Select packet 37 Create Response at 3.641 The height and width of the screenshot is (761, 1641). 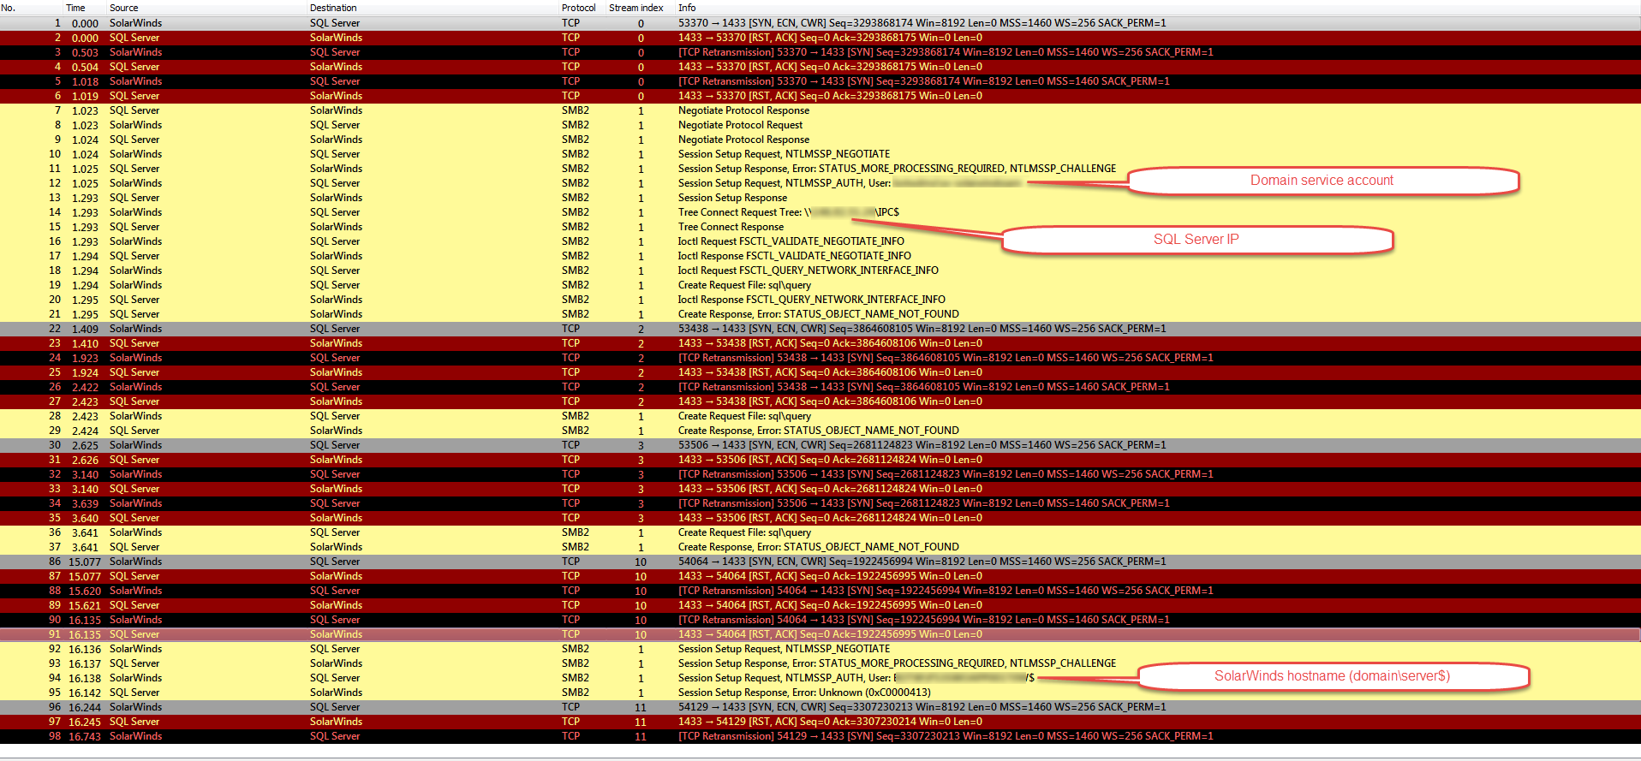820,547
